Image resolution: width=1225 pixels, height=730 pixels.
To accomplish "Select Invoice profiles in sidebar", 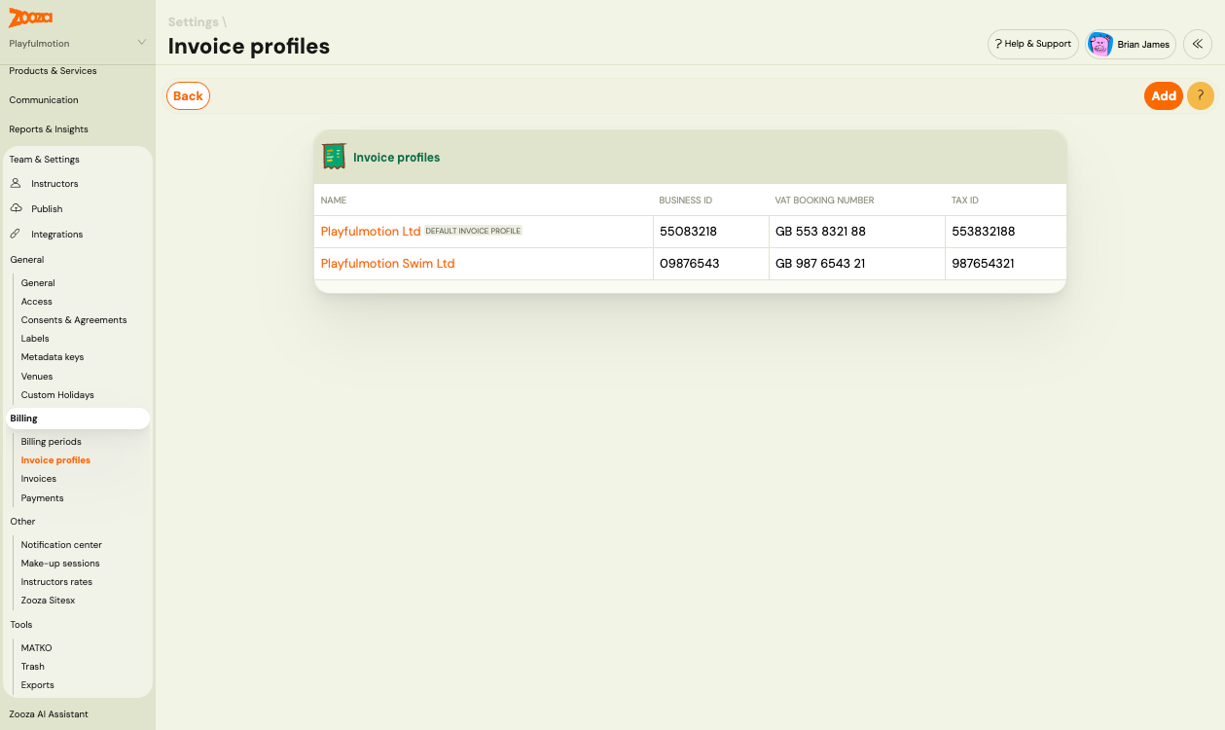I will 55,460.
